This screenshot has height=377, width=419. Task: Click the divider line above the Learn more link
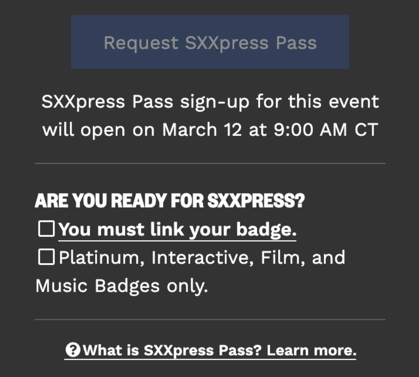(x=210, y=319)
